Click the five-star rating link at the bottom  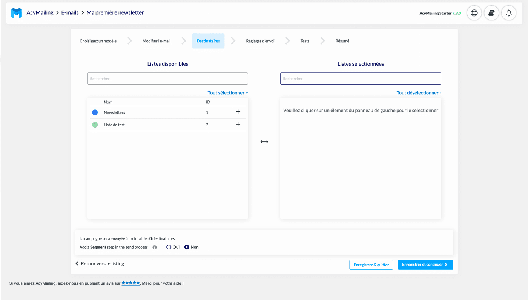(130, 283)
